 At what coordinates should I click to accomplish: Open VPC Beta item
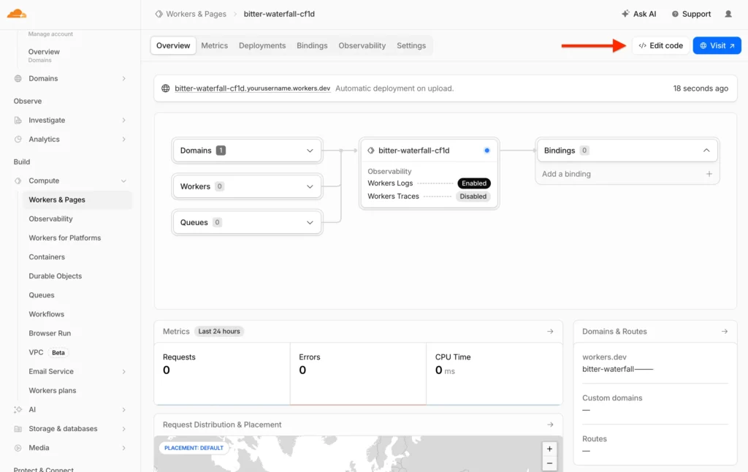pyautogui.click(x=48, y=353)
